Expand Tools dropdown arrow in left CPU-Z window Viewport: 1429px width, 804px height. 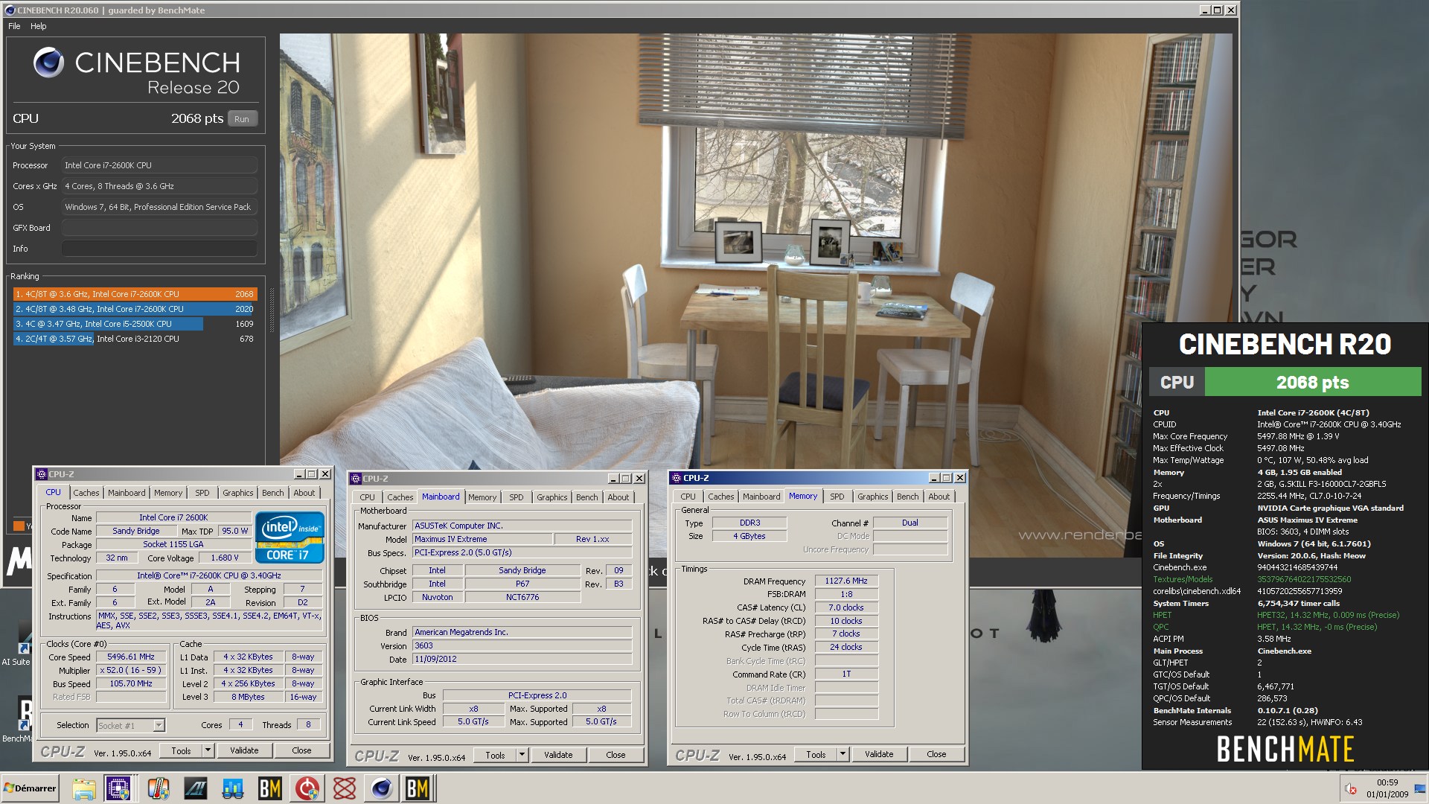208,751
